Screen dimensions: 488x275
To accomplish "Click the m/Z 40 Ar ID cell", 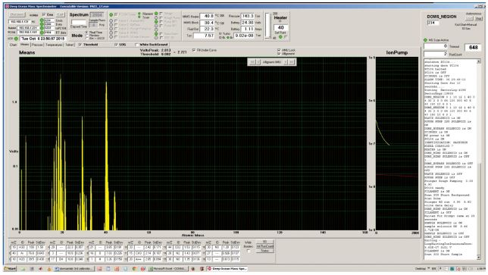I will point(23,253).
